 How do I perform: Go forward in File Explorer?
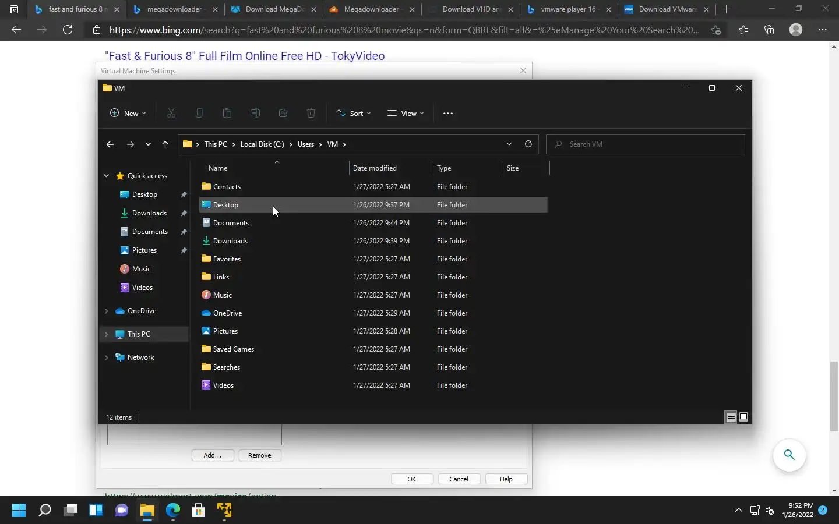[130, 144]
